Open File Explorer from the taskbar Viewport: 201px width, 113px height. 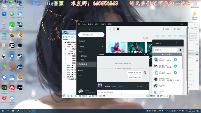(13, 111)
